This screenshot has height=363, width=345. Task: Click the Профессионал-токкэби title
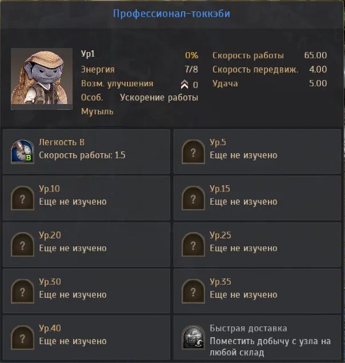click(x=172, y=14)
